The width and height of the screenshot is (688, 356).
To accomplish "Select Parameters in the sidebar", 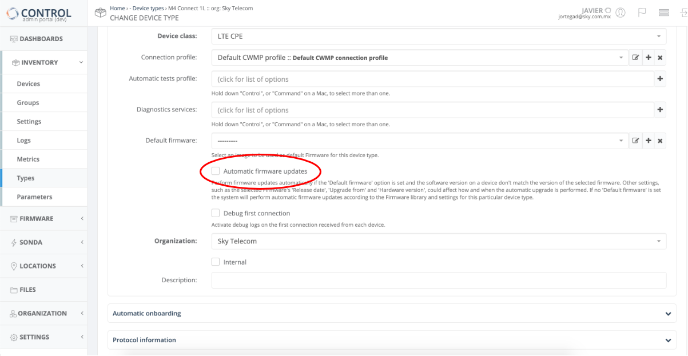I will (34, 197).
